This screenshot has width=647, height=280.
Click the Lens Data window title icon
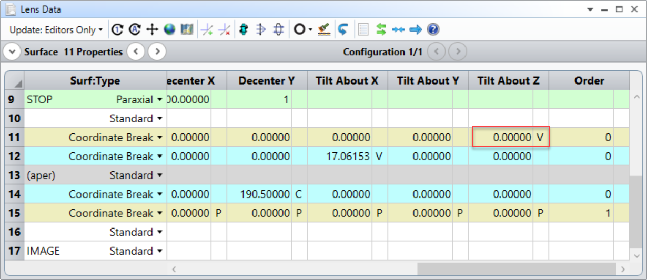11,9
